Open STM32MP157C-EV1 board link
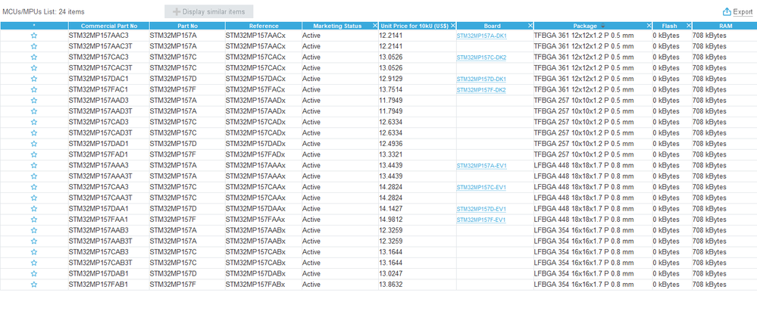This screenshot has width=757, height=324. tap(481, 188)
